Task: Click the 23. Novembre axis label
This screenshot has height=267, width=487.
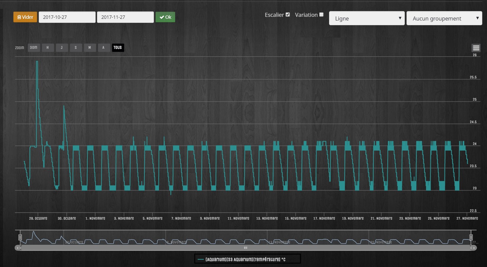Action: (x=410, y=219)
